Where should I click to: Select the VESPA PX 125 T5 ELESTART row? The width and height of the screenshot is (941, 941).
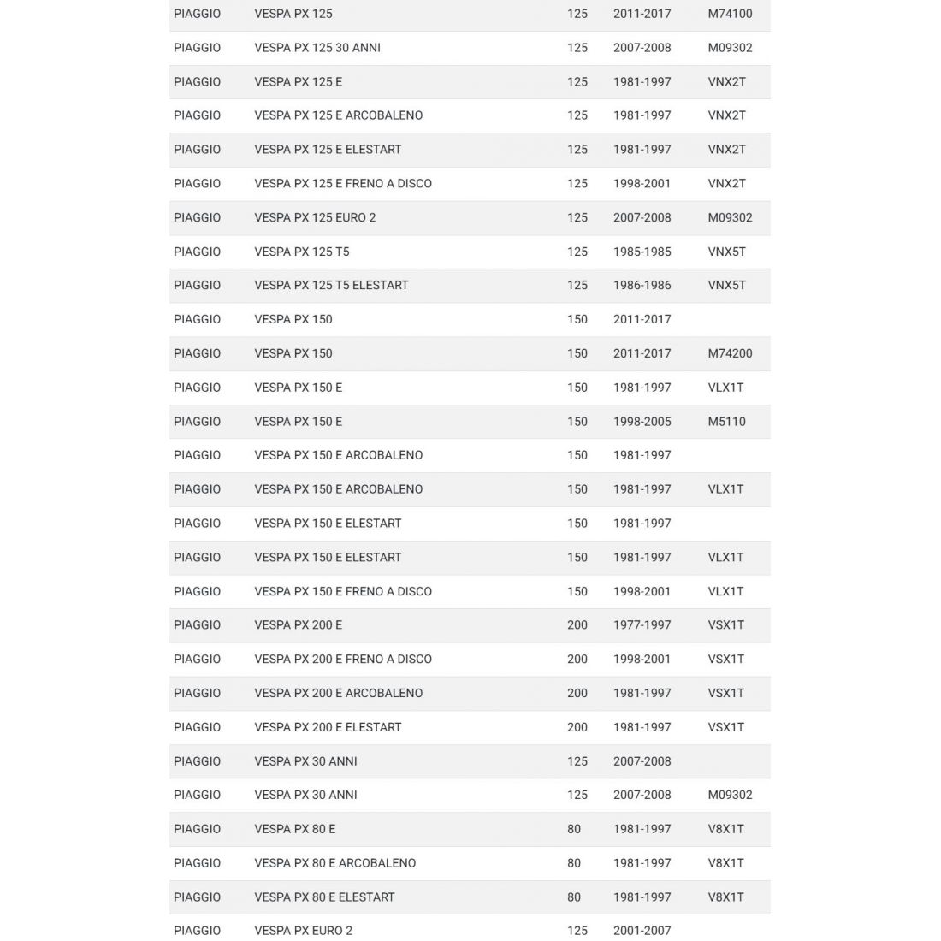[x=331, y=285]
